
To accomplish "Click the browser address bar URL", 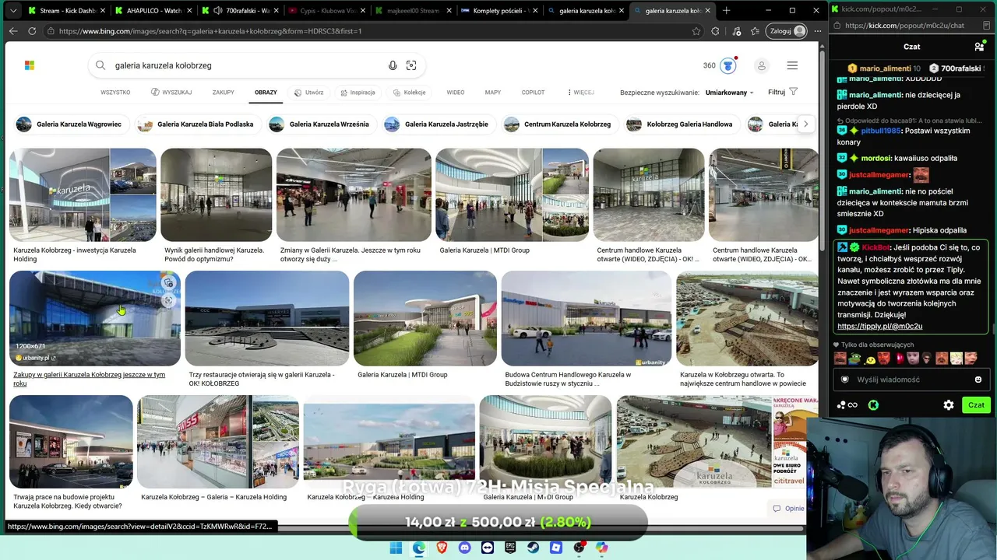I will pos(210,31).
